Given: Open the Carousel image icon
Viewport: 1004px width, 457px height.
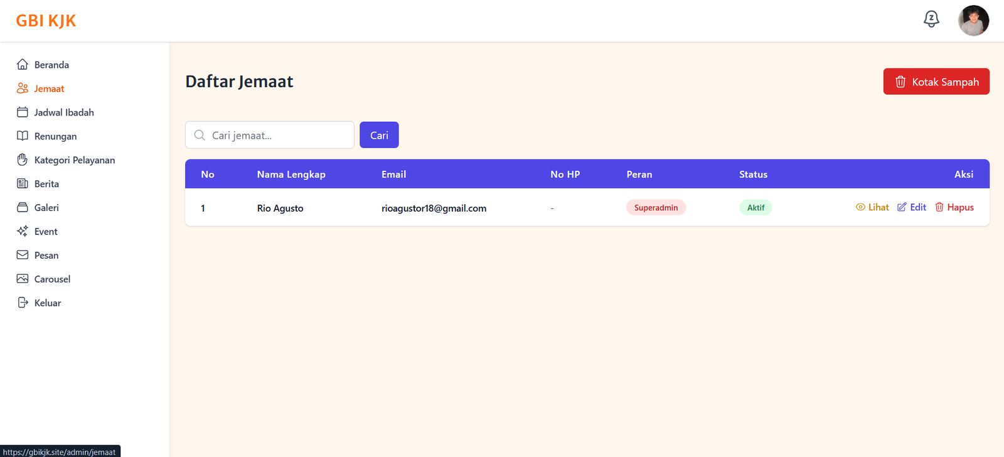Looking at the screenshot, I should (x=23, y=279).
